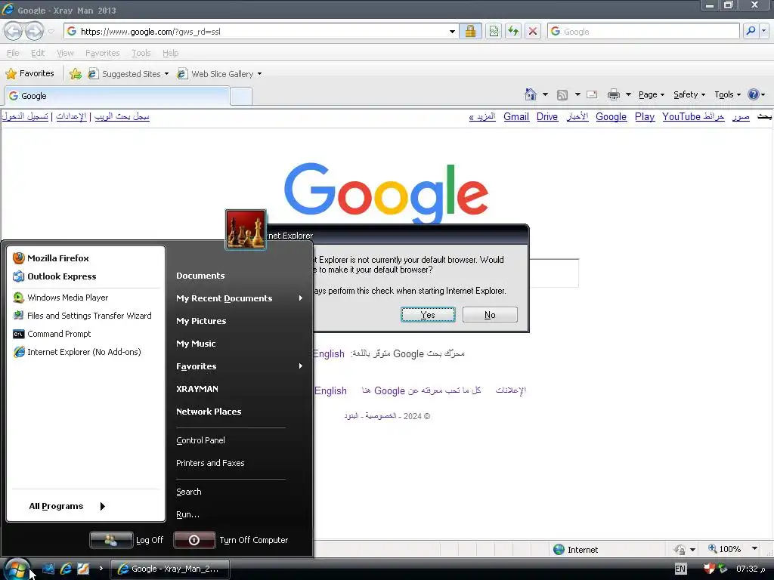Click the EN language indicator in the tray

coord(680,569)
